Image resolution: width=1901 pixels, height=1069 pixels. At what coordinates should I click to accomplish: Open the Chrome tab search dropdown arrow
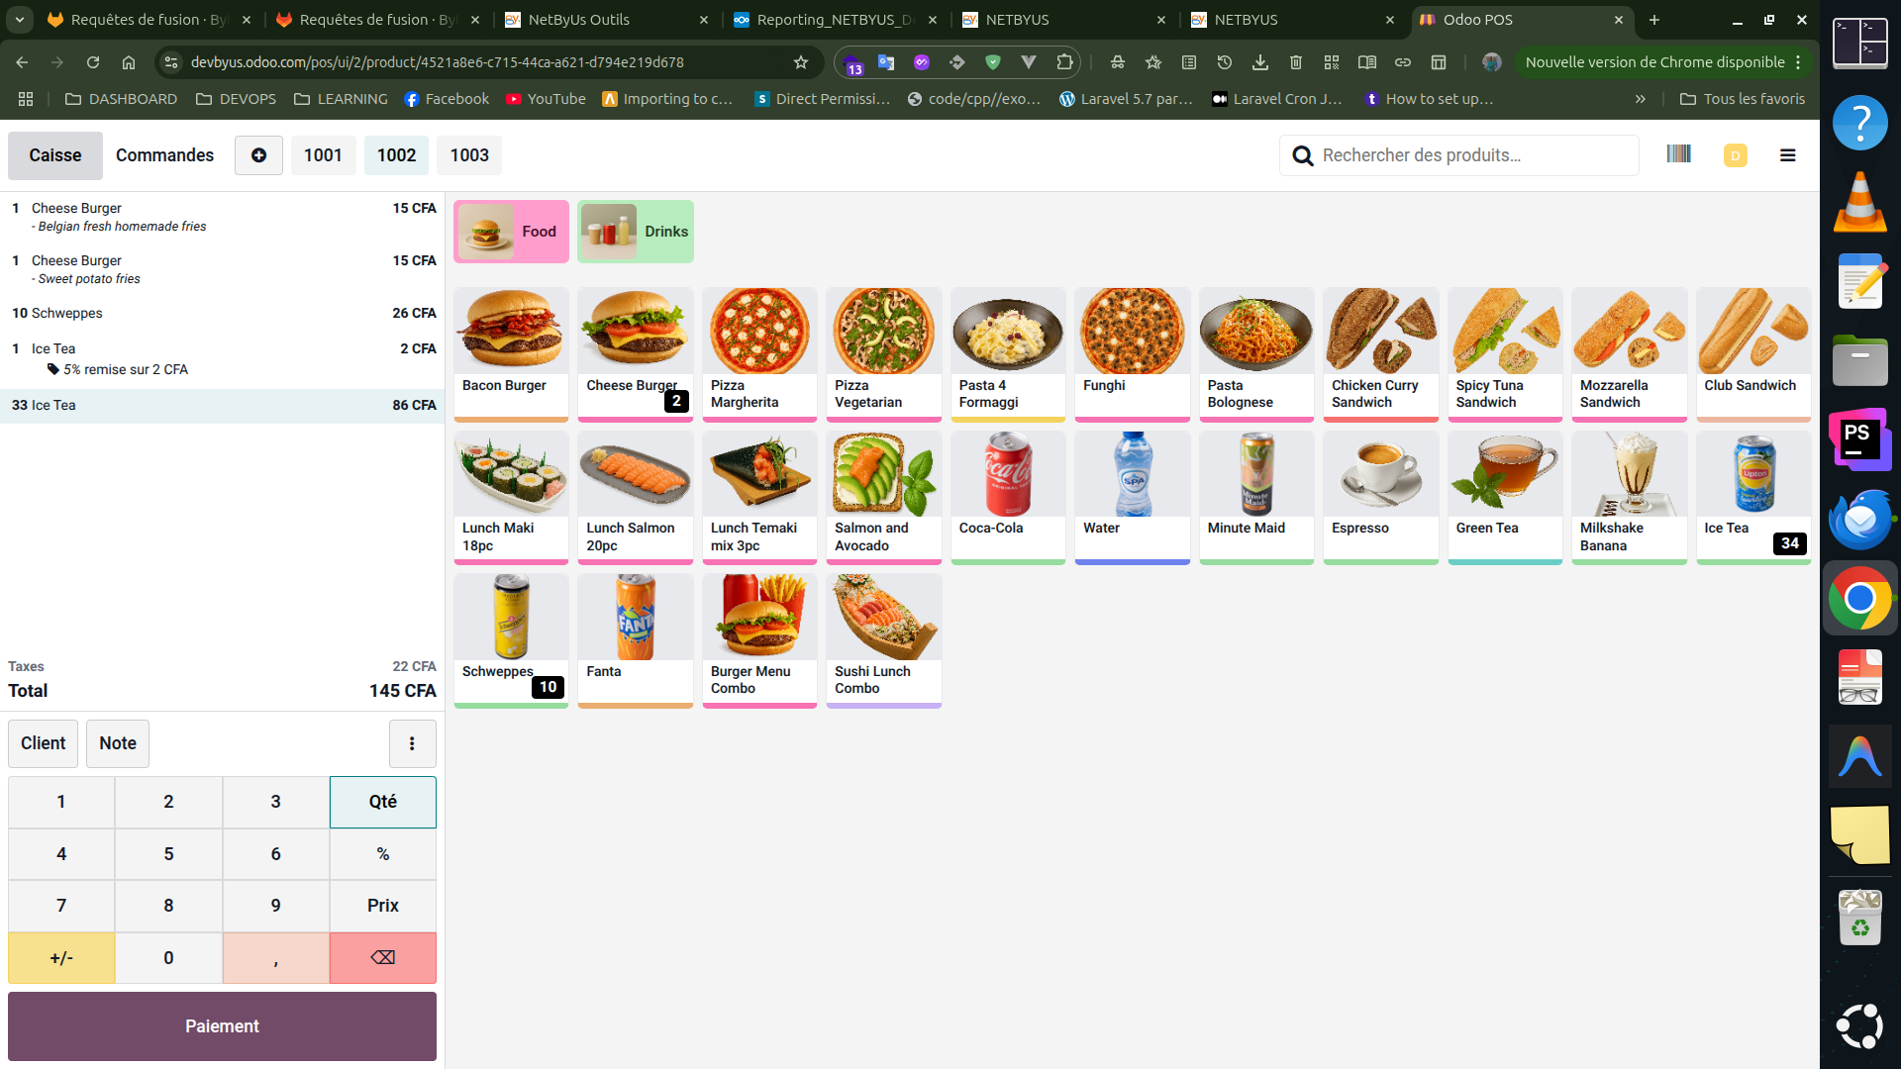click(x=20, y=20)
